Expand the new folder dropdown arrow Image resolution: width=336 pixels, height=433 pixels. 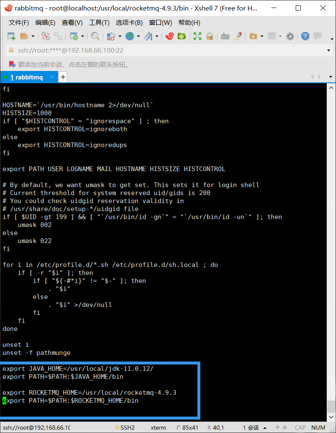click(x=262, y=36)
